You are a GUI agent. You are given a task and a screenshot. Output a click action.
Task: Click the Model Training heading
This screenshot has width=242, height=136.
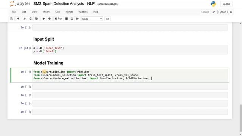pyautogui.click(x=48, y=63)
